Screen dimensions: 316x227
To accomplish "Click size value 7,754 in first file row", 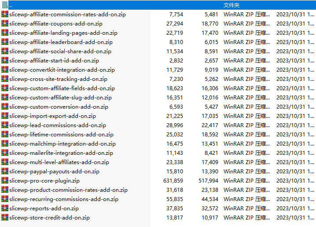I will 176,15.
